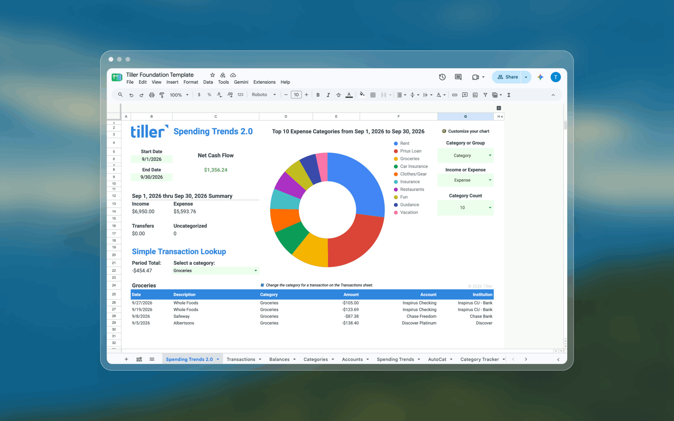Viewport: 674px width, 421px height.
Task: Open the Category or Group dropdown
Action: [465, 156]
